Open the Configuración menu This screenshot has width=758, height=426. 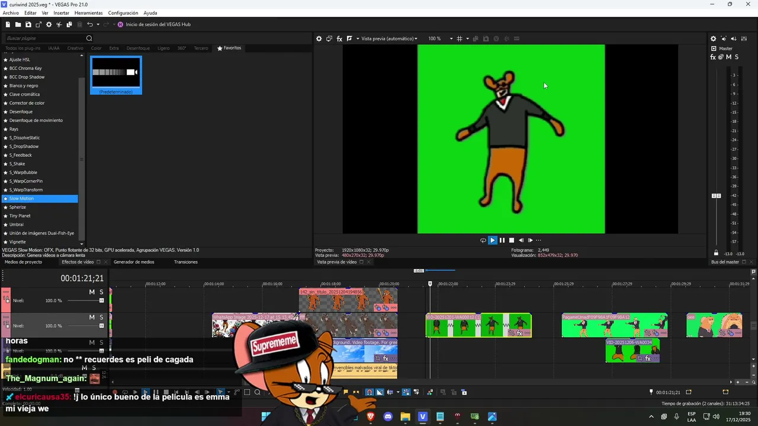pyautogui.click(x=123, y=13)
